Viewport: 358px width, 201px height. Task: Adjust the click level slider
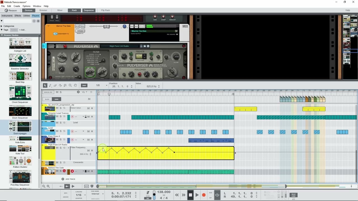(154, 195)
